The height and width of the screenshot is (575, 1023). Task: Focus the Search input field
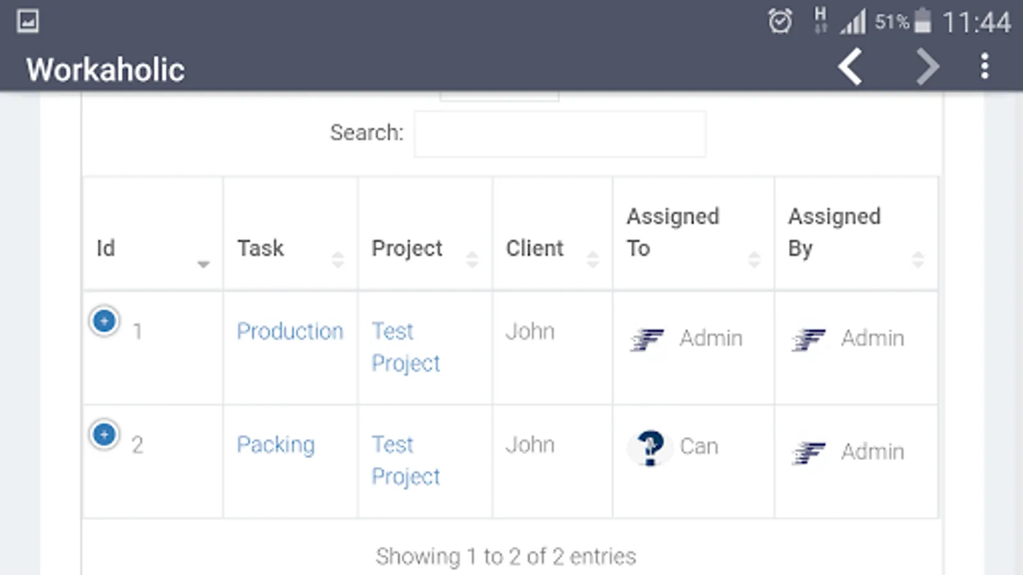coord(559,134)
